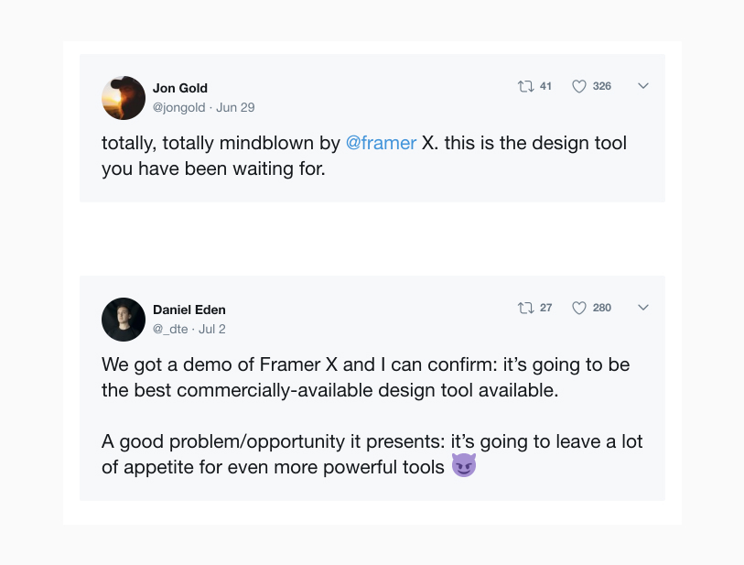Click the 280 likes count

(x=602, y=308)
